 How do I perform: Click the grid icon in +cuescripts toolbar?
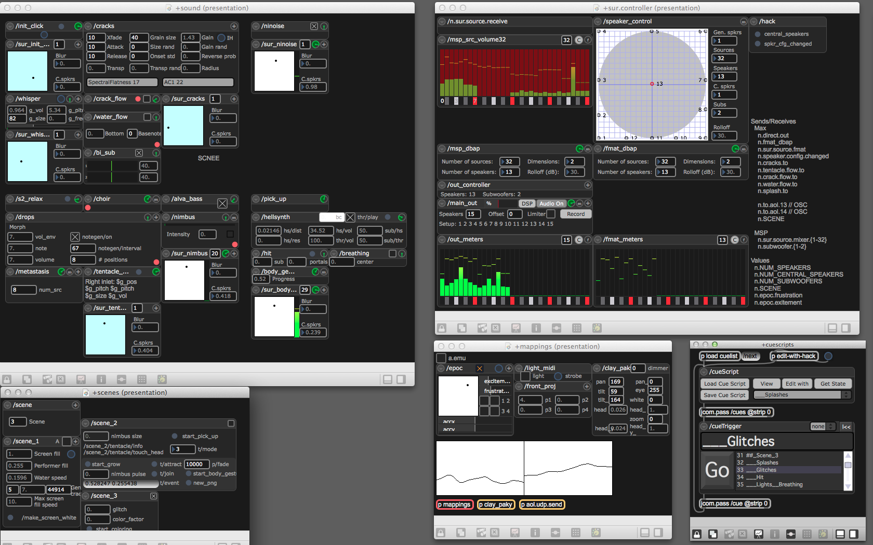tap(807, 534)
